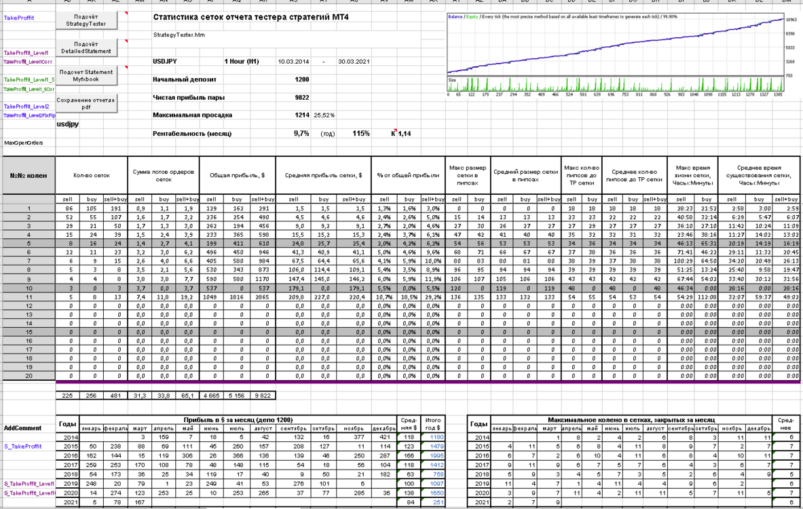
Task: Select the AddComment label cell
Action: coord(22,428)
